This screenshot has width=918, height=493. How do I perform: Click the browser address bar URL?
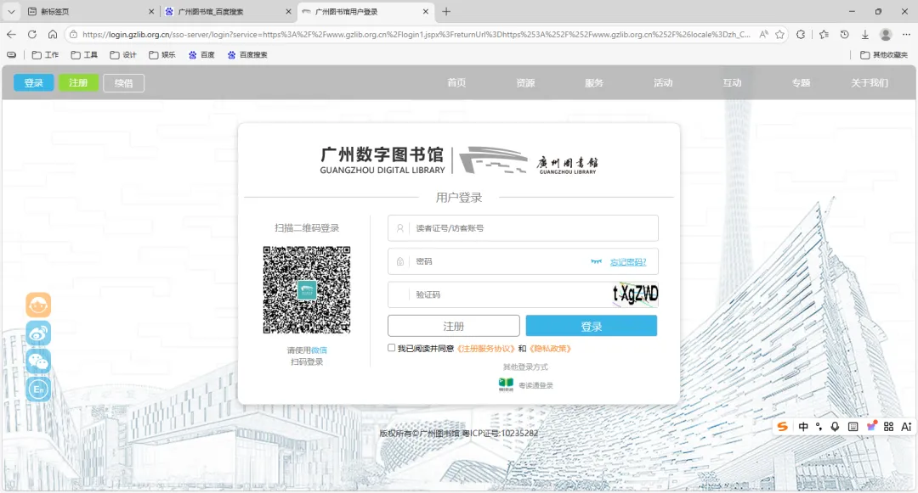click(416, 35)
